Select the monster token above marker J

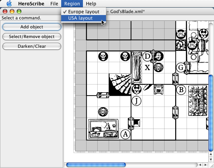(x=136, y=90)
